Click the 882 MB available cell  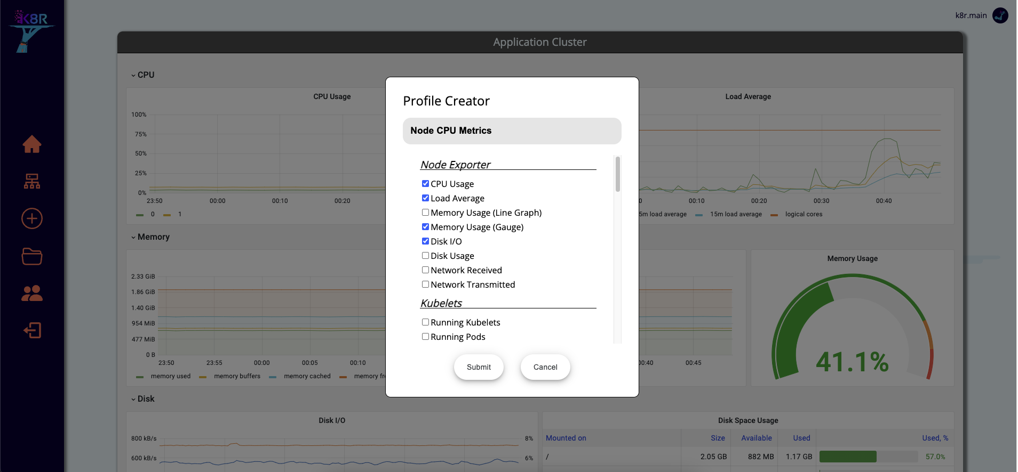point(761,457)
